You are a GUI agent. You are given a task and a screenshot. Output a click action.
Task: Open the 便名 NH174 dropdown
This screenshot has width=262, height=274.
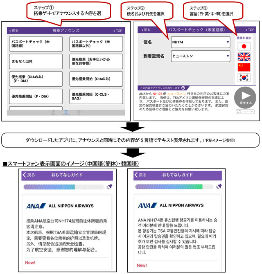tap(201, 42)
